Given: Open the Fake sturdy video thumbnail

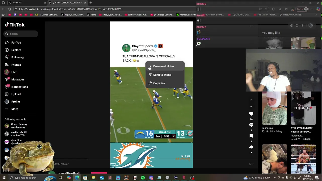Looking at the screenshot, I should click(303, 108).
